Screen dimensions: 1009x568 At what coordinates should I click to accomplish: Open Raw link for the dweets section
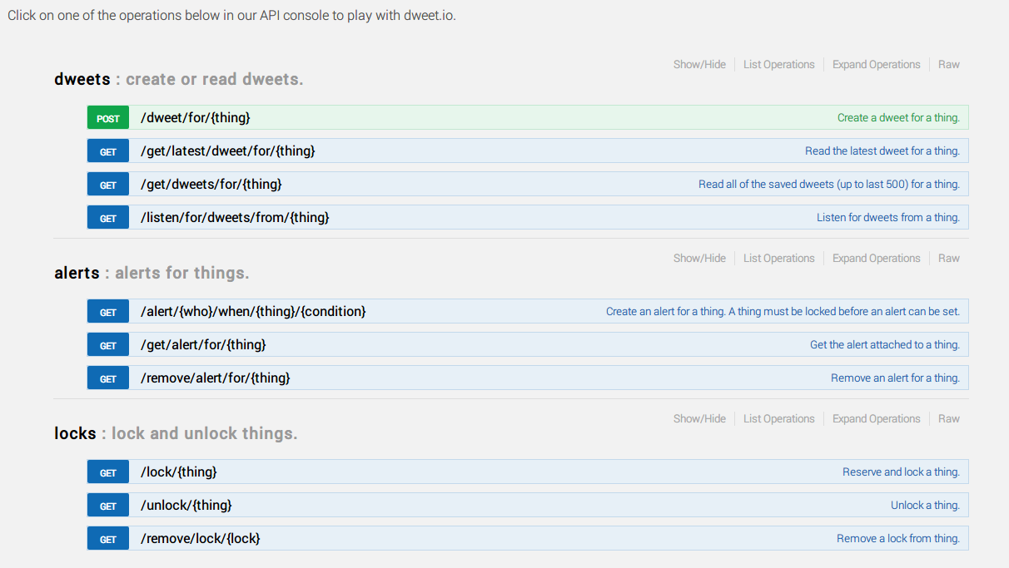click(949, 64)
